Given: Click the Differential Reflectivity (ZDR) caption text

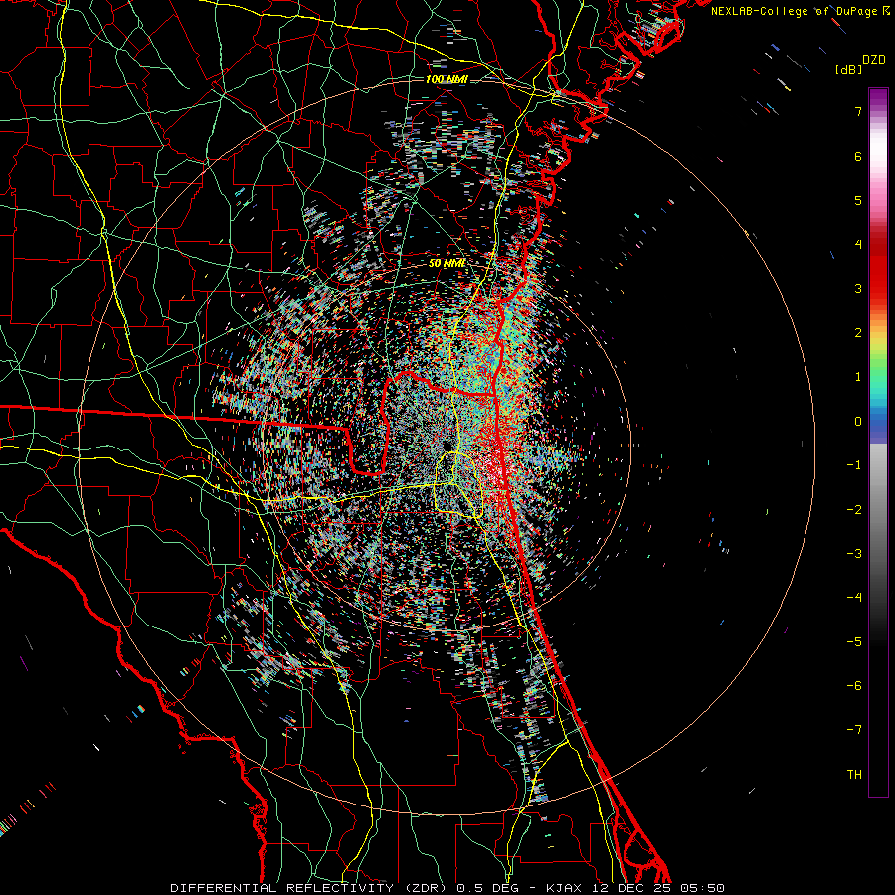Looking at the screenshot, I should [309, 888].
